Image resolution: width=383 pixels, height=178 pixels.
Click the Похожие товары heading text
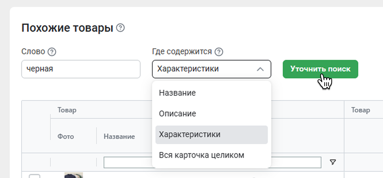[x=67, y=28]
